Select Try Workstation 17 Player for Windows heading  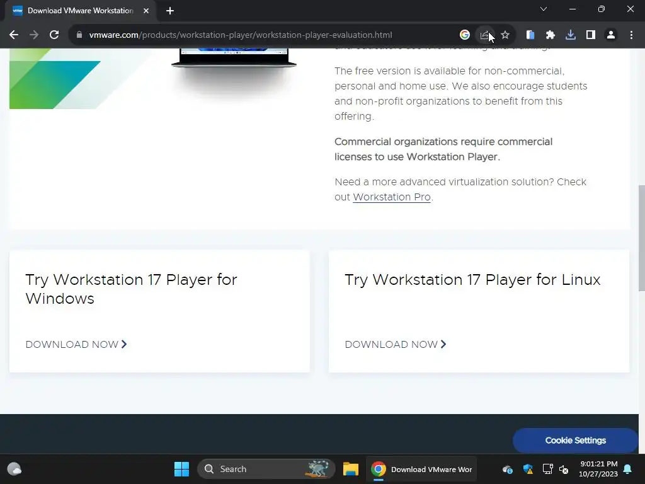coord(131,289)
